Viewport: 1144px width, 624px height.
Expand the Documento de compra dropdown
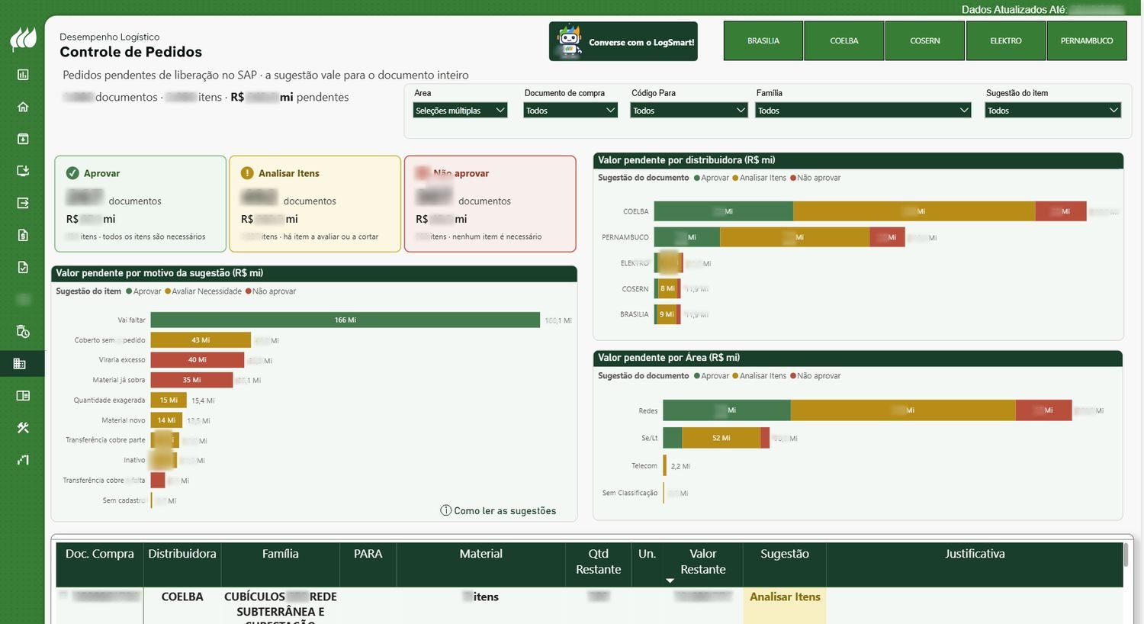(570, 111)
